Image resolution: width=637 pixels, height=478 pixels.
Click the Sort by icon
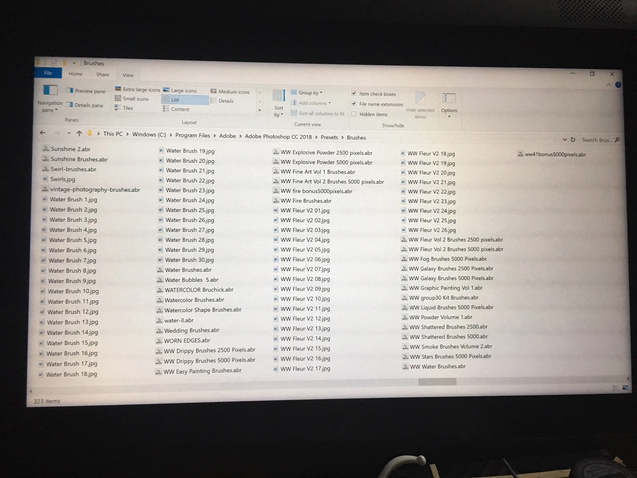click(x=279, y=96)
